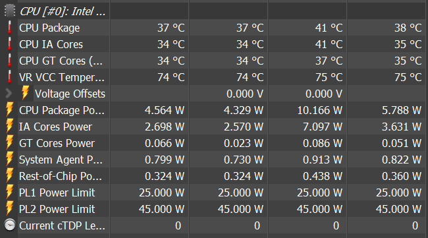428x238 pixels.
Task: Select the System Agent Power row label
Action: click(61, 160)
